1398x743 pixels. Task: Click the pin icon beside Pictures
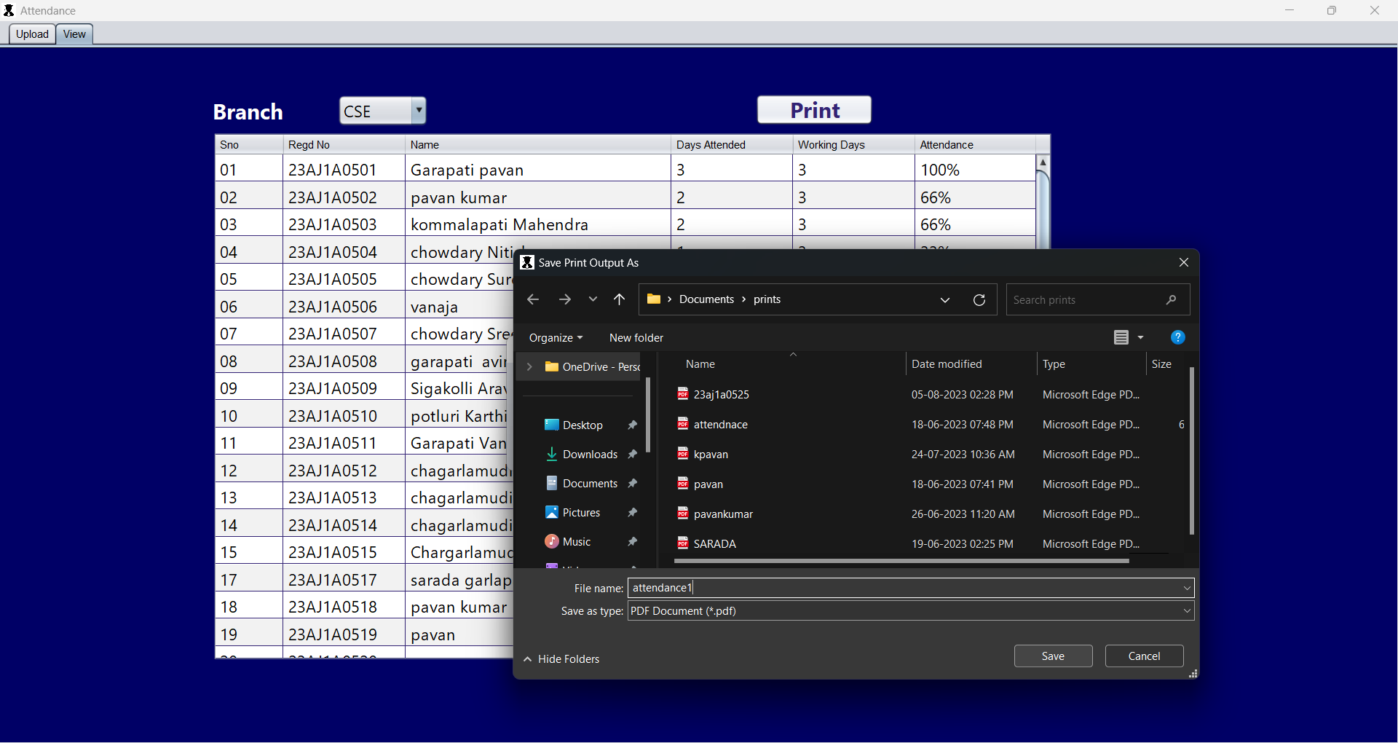[632, 513]
